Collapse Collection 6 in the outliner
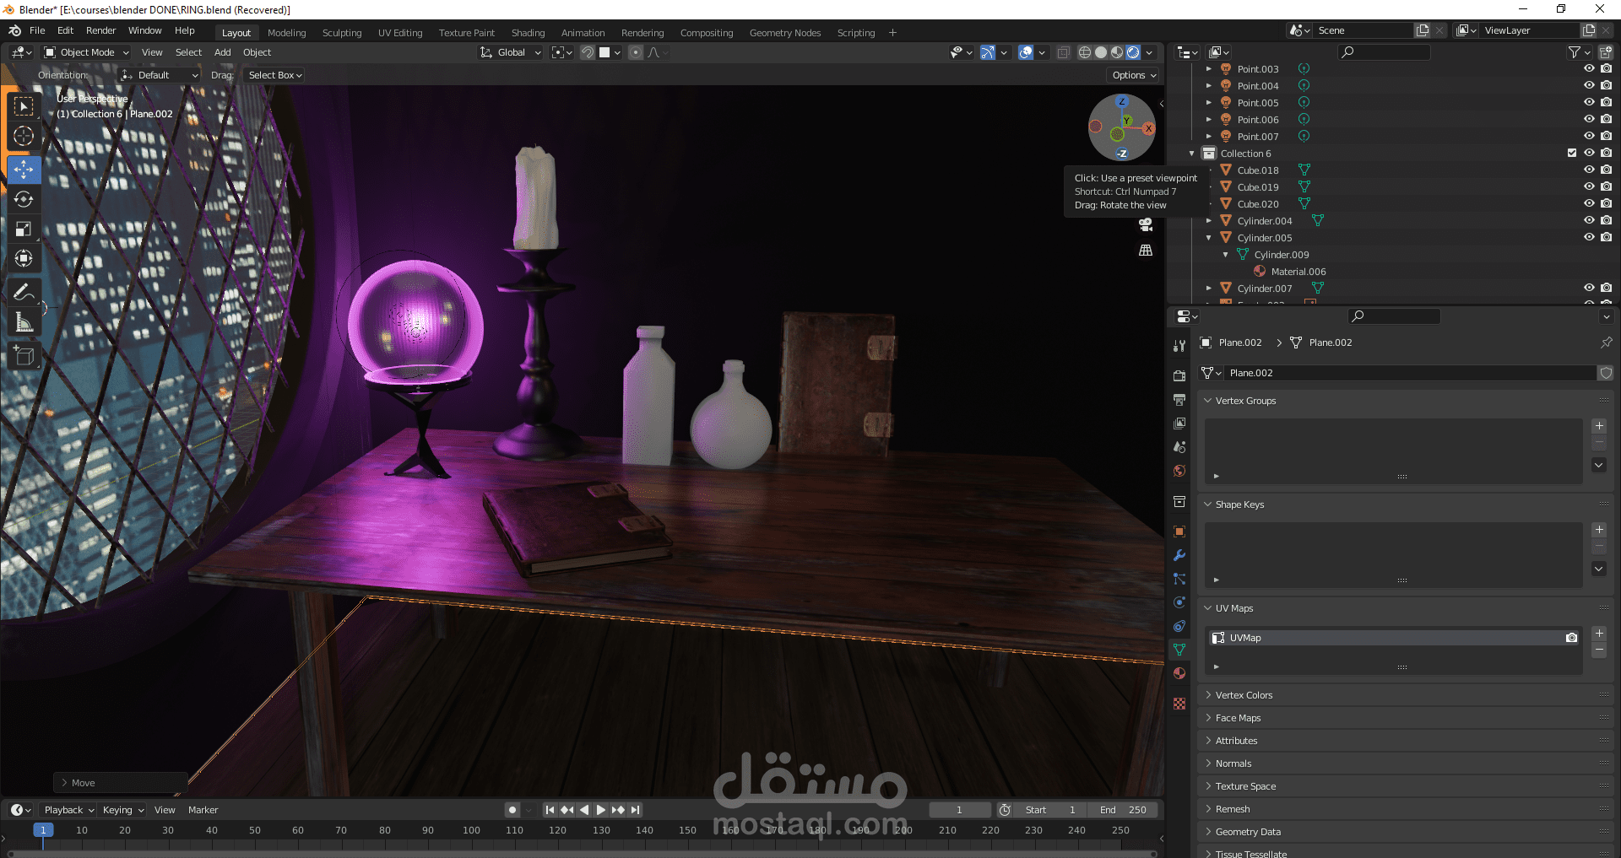Screen dimensions: 1621x858 pos(1192,154)
